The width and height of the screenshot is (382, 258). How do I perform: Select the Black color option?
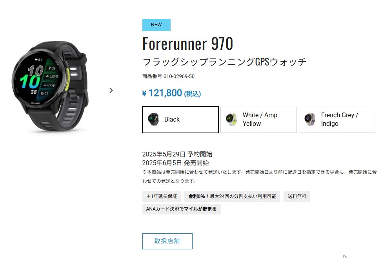point(180,120)
